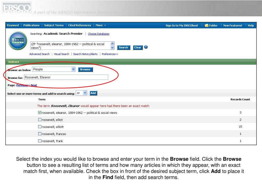Click term 'roosevelt, elliott' text
Image resolution: width=262 pixels, height=196 pixels.
[x=53, y=127]
